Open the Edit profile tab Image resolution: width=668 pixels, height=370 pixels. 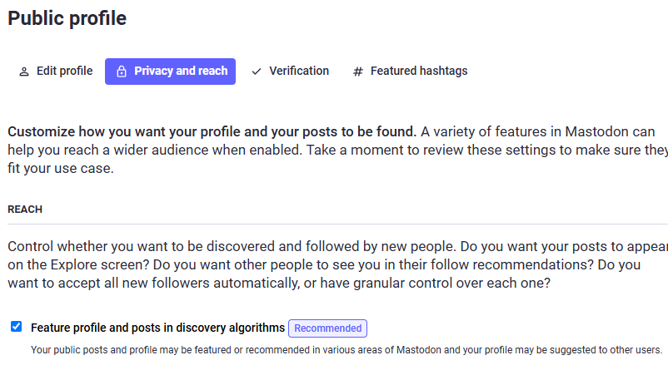(x=56, y=71)
